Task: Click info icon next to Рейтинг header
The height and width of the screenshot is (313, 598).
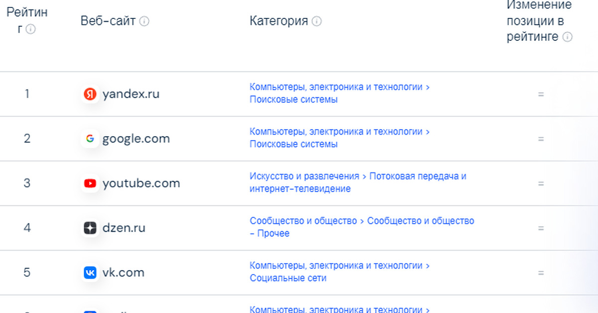Action: click(31, 29)
